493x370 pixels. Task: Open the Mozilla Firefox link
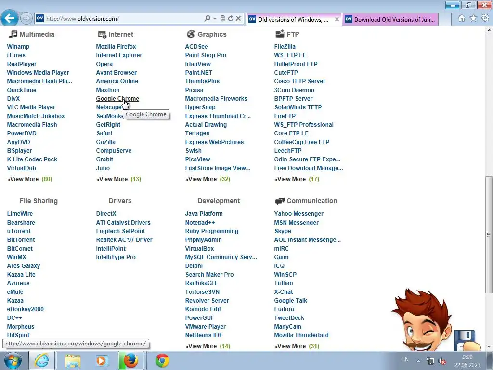click(116, 47)
